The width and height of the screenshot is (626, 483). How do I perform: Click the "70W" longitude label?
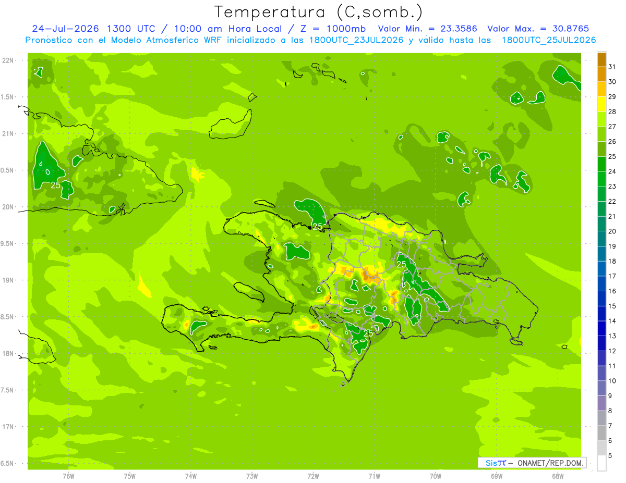[435, 476]
